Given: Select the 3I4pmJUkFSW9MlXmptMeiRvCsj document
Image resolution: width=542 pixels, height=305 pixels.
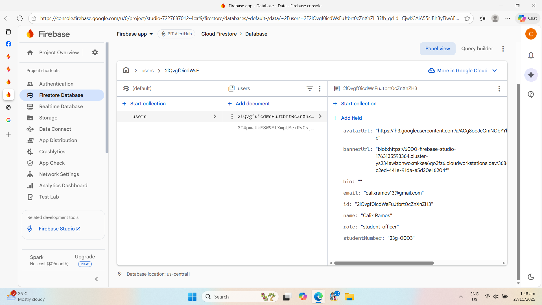Looking at the screenshot, I should 276,128.
